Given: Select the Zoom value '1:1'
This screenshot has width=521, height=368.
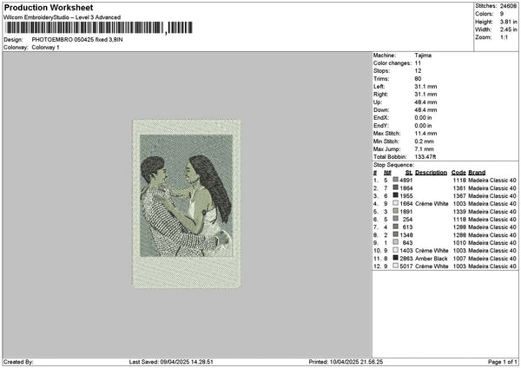Looking at the screenshot, I should click(x=504, y=37).
